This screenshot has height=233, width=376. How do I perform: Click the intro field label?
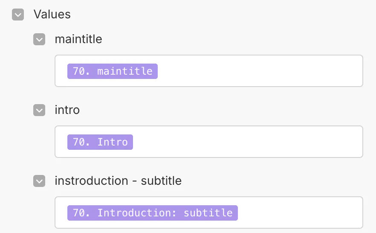pos(67,110)
